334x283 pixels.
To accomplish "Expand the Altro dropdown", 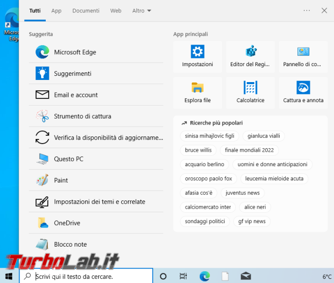I will click(x=142, y=11).
